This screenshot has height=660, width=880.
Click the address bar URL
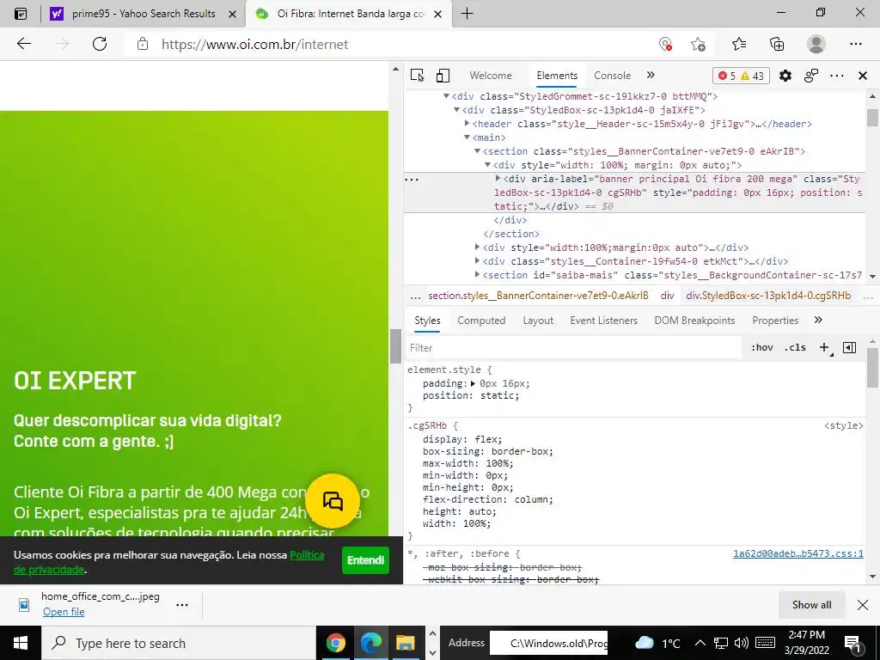[254, 45]
